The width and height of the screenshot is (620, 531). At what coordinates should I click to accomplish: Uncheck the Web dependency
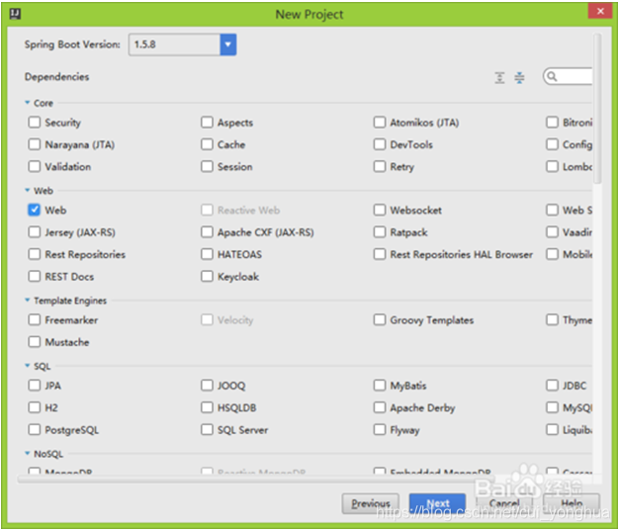click(35, 210)
